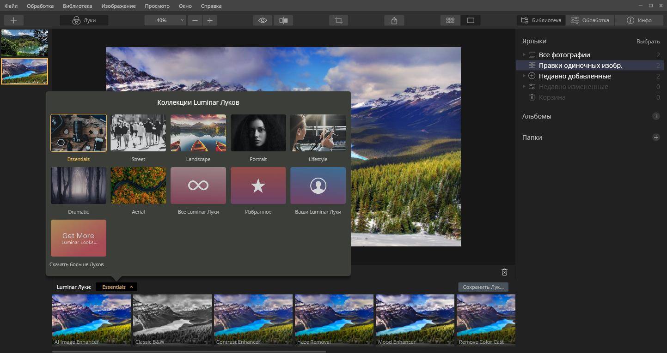Viewport: 667px width, 353px height.
Task: Select the second highlighted mountain thumbnail in filmstrip
Action: [x=24, y=71]
